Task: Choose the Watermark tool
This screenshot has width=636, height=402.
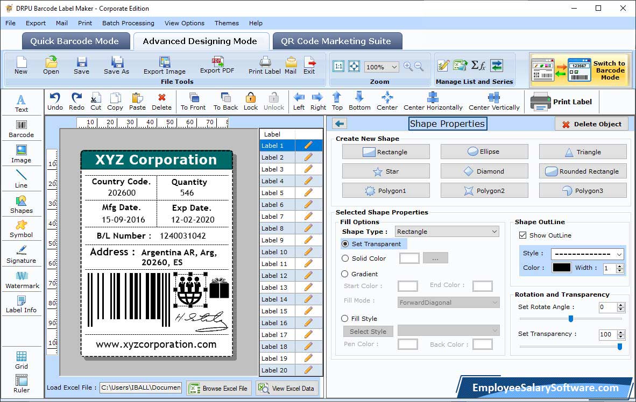Action: (x=22, y=280)
